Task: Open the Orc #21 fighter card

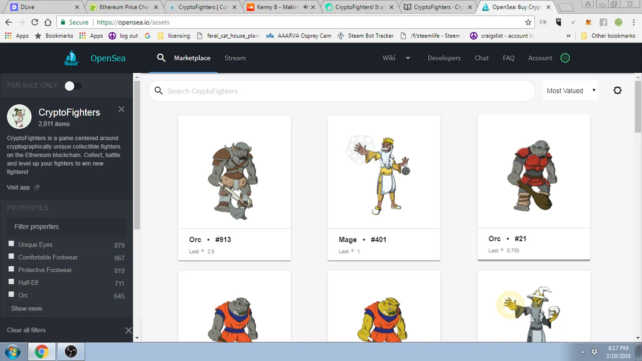Action: (x=534, y=187)
